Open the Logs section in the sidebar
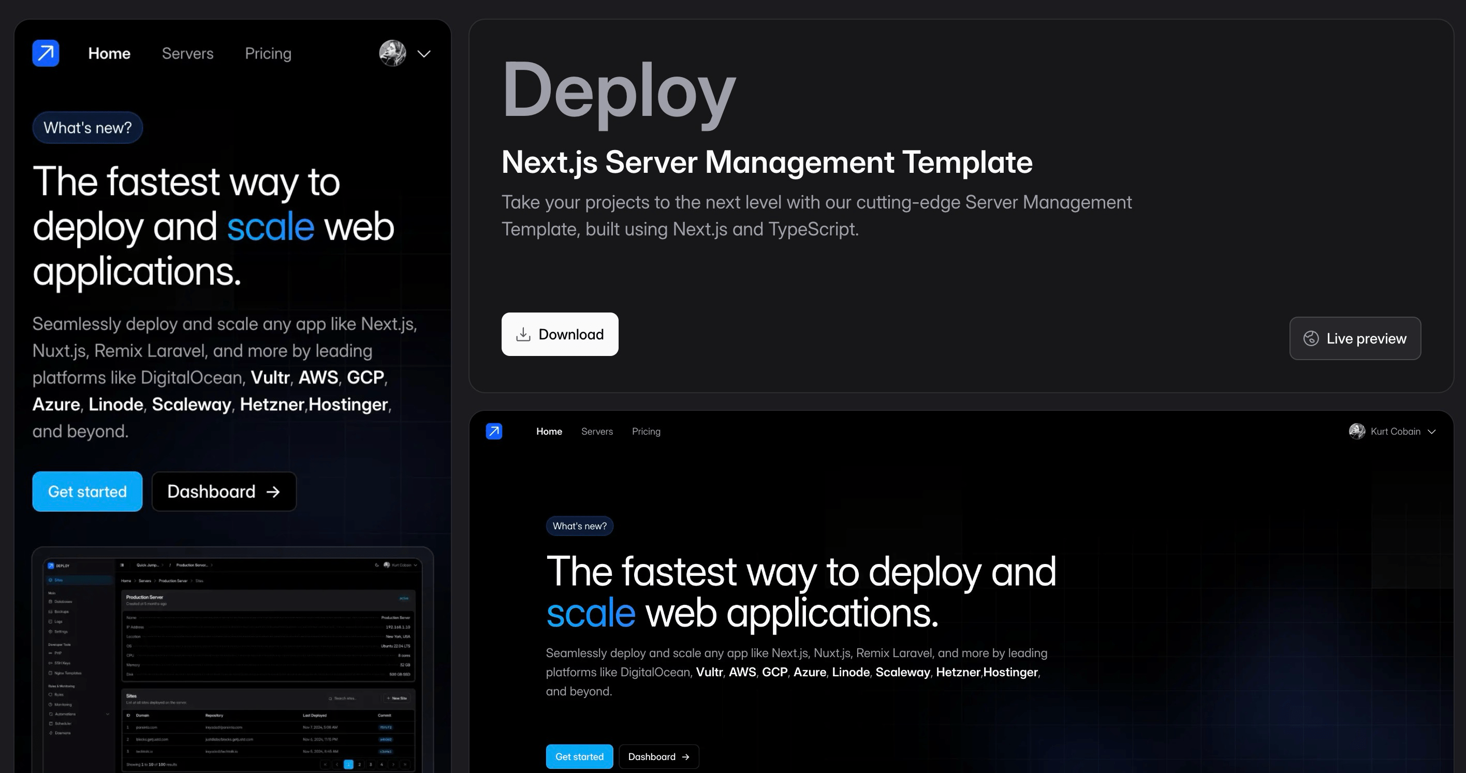This screenshot has width=1466, height=773. tap(51, 622)
